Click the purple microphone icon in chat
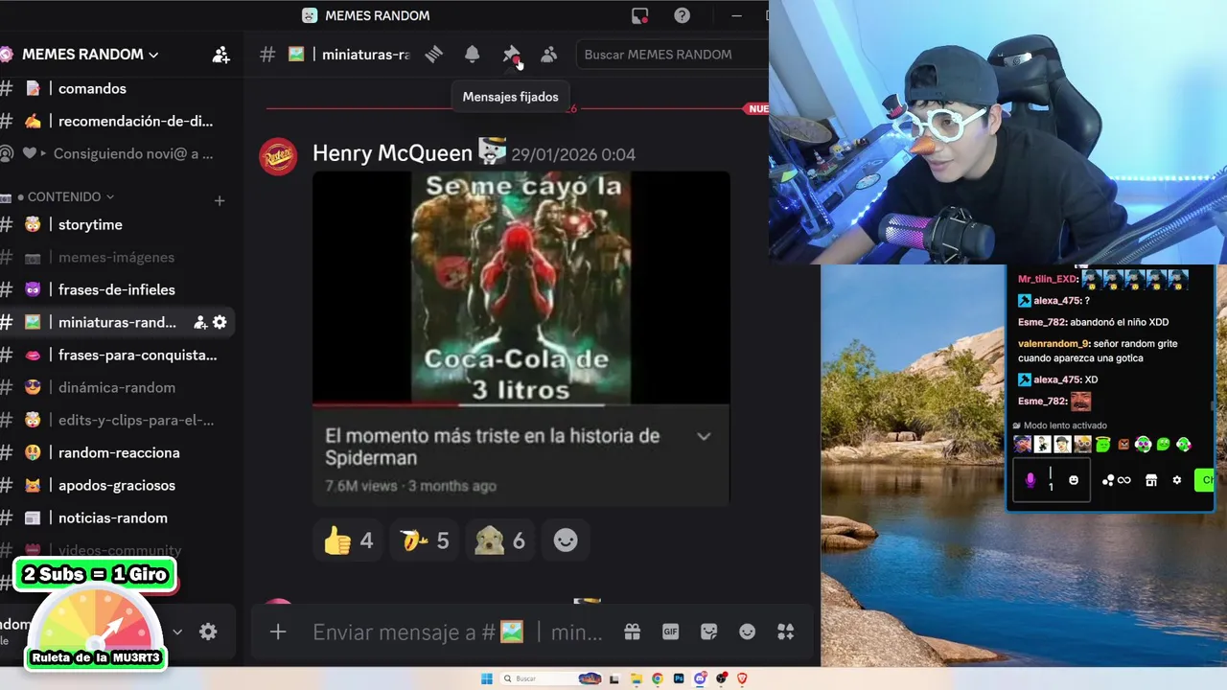1227x690 pixels. pos(1030,480)
